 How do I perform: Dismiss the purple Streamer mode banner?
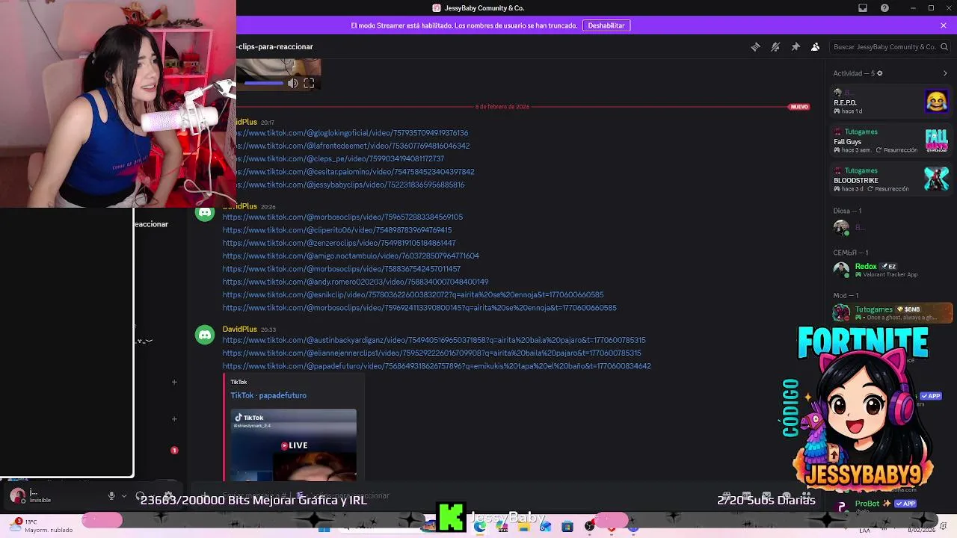click(x=944, y=25)
